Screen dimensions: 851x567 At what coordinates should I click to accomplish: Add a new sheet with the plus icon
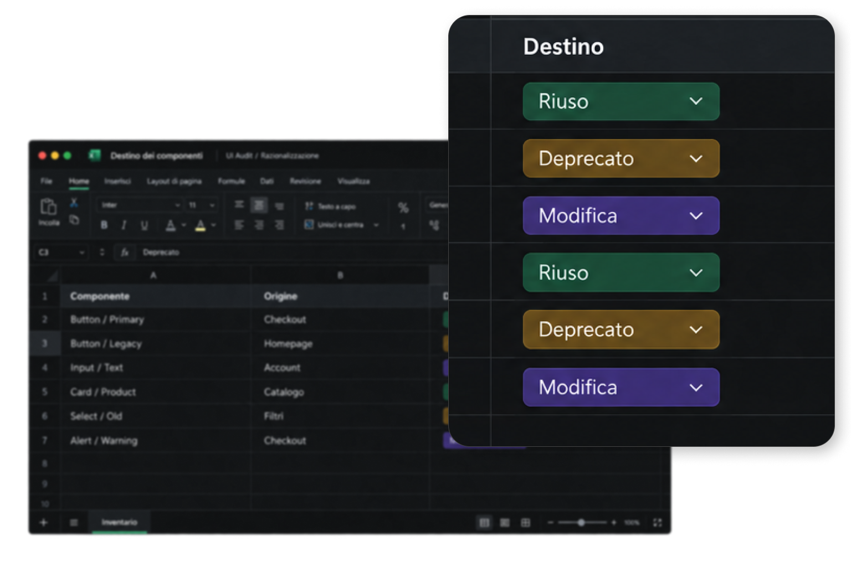(44, 522)
